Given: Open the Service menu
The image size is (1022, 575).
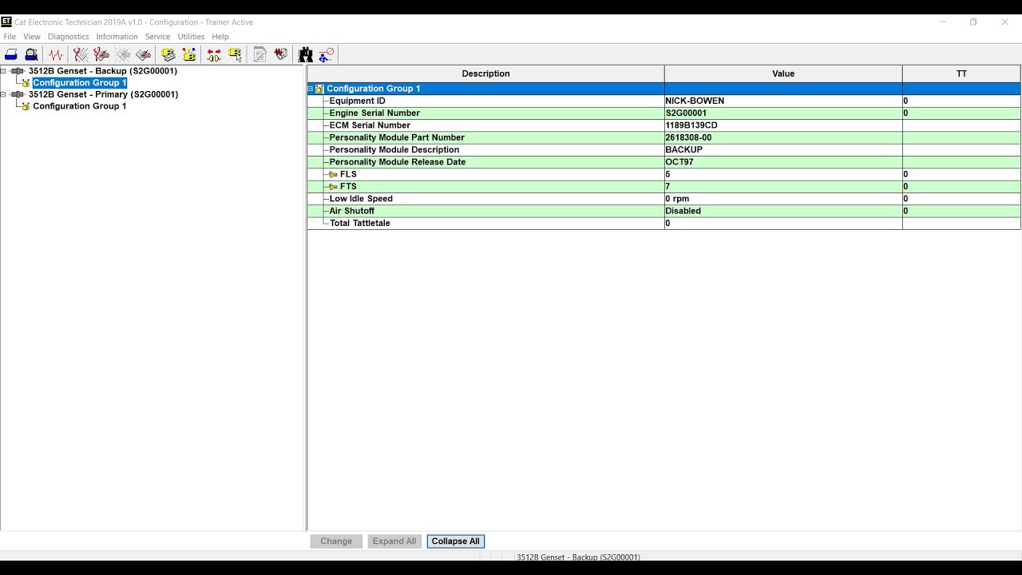Looking at the screenshot, I should (x=157, y=37).
